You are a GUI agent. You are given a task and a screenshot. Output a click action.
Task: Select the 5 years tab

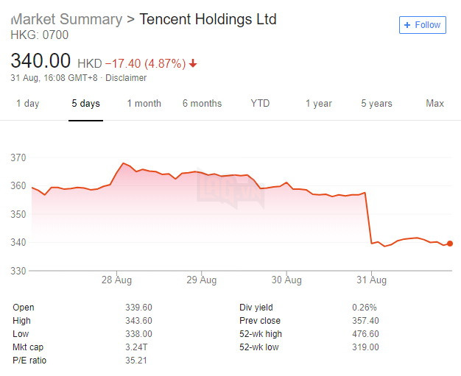376,104
